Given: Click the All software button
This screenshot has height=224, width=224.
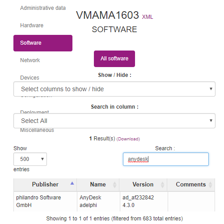Looking at the screenshot, I should tap(114, 59).
